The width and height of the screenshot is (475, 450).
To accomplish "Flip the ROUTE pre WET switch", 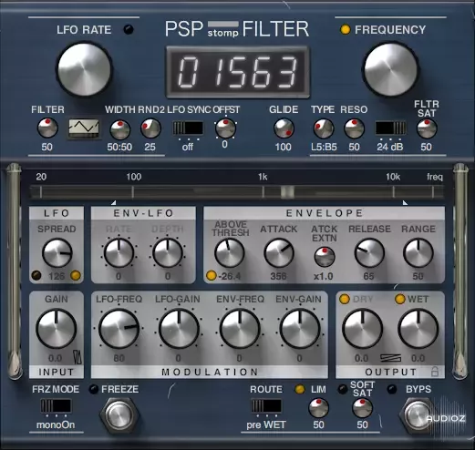I will pyautogui.click(x=266, y=406).
